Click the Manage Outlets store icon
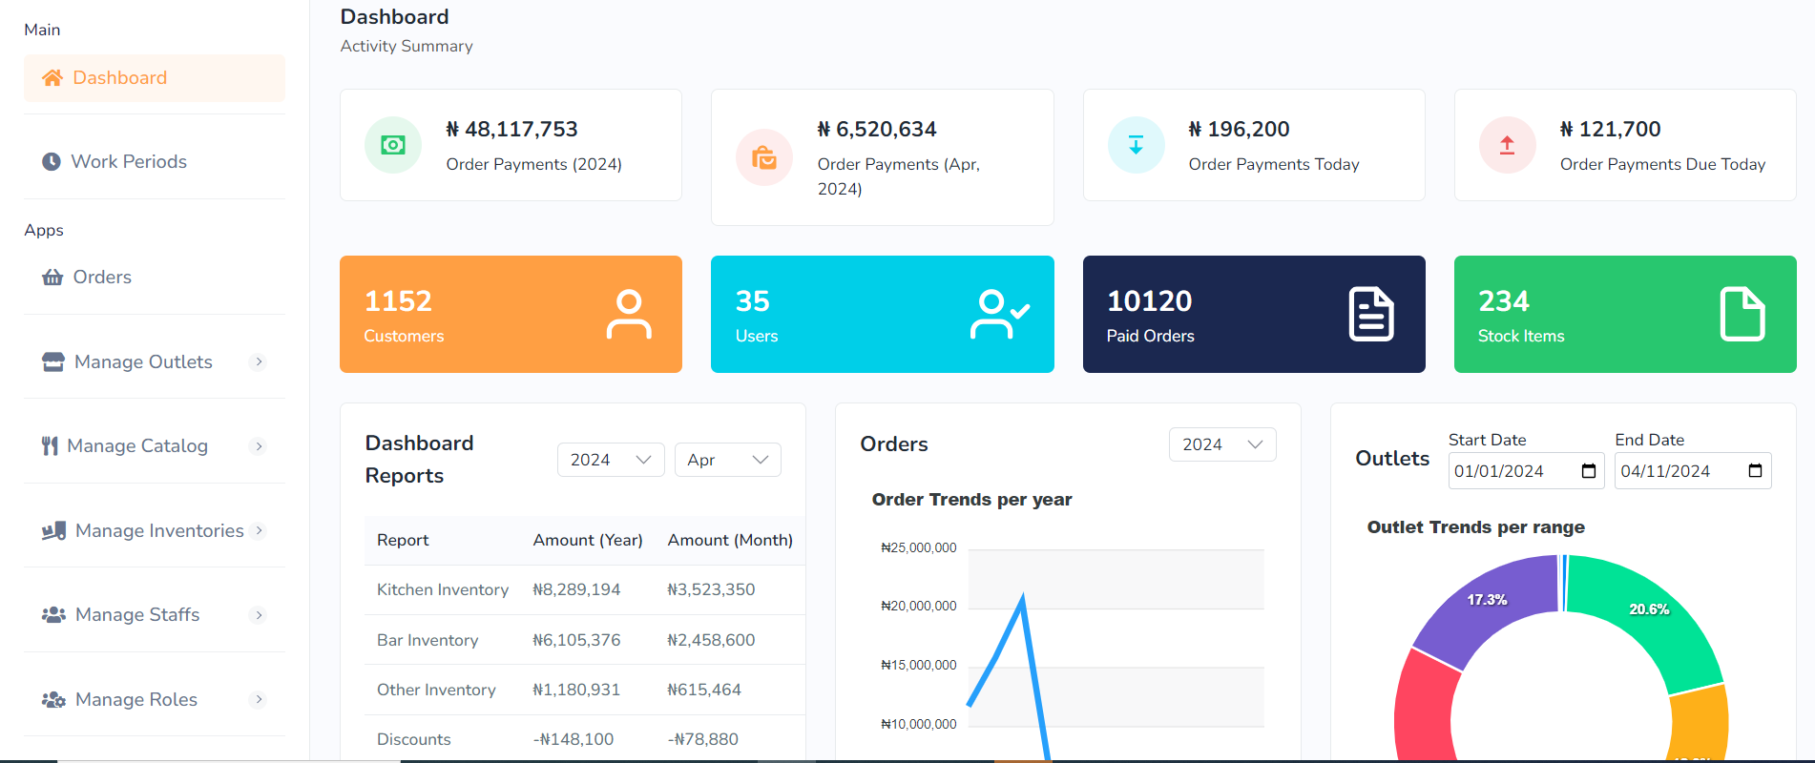 point(53,362)
